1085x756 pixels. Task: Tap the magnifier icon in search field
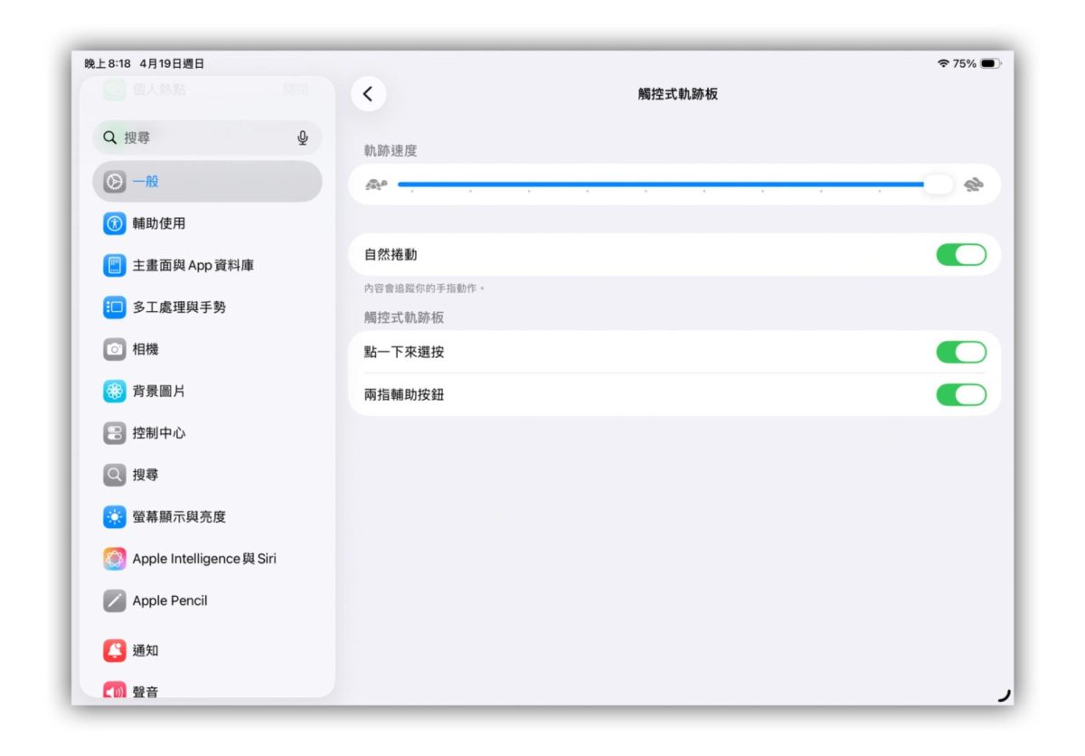(110, 137)
